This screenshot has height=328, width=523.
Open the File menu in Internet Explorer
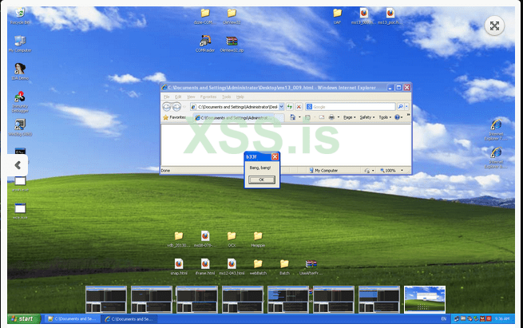[167, 97]
